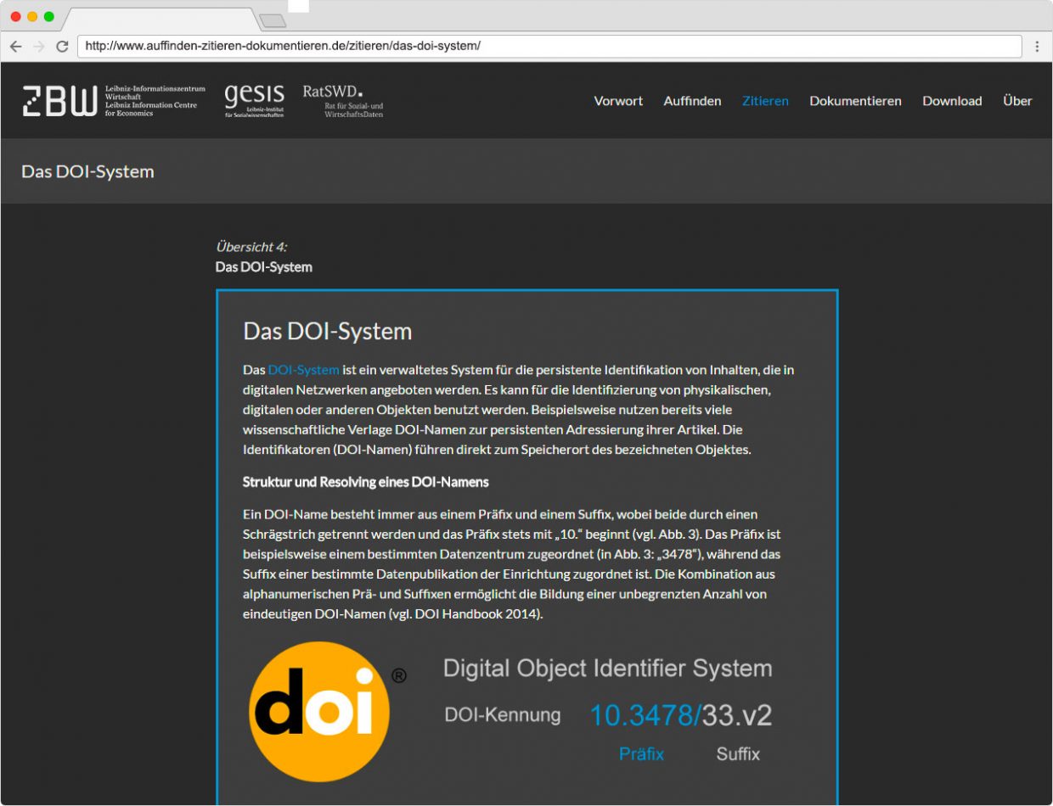The width and height of the screenshot is (1053, 806).
Task: Click the Präfix label
Action: (641, 754)
